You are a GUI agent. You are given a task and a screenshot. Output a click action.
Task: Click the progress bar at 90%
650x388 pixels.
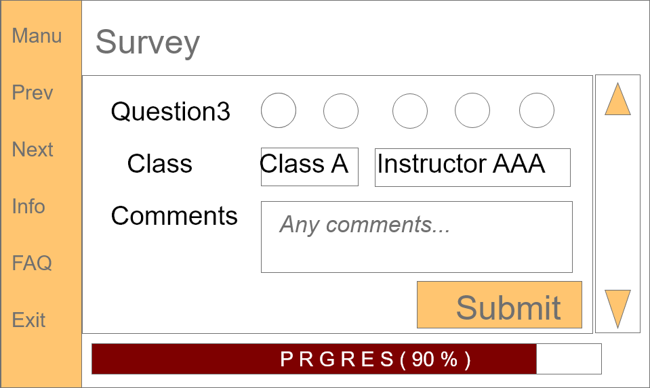346,359
